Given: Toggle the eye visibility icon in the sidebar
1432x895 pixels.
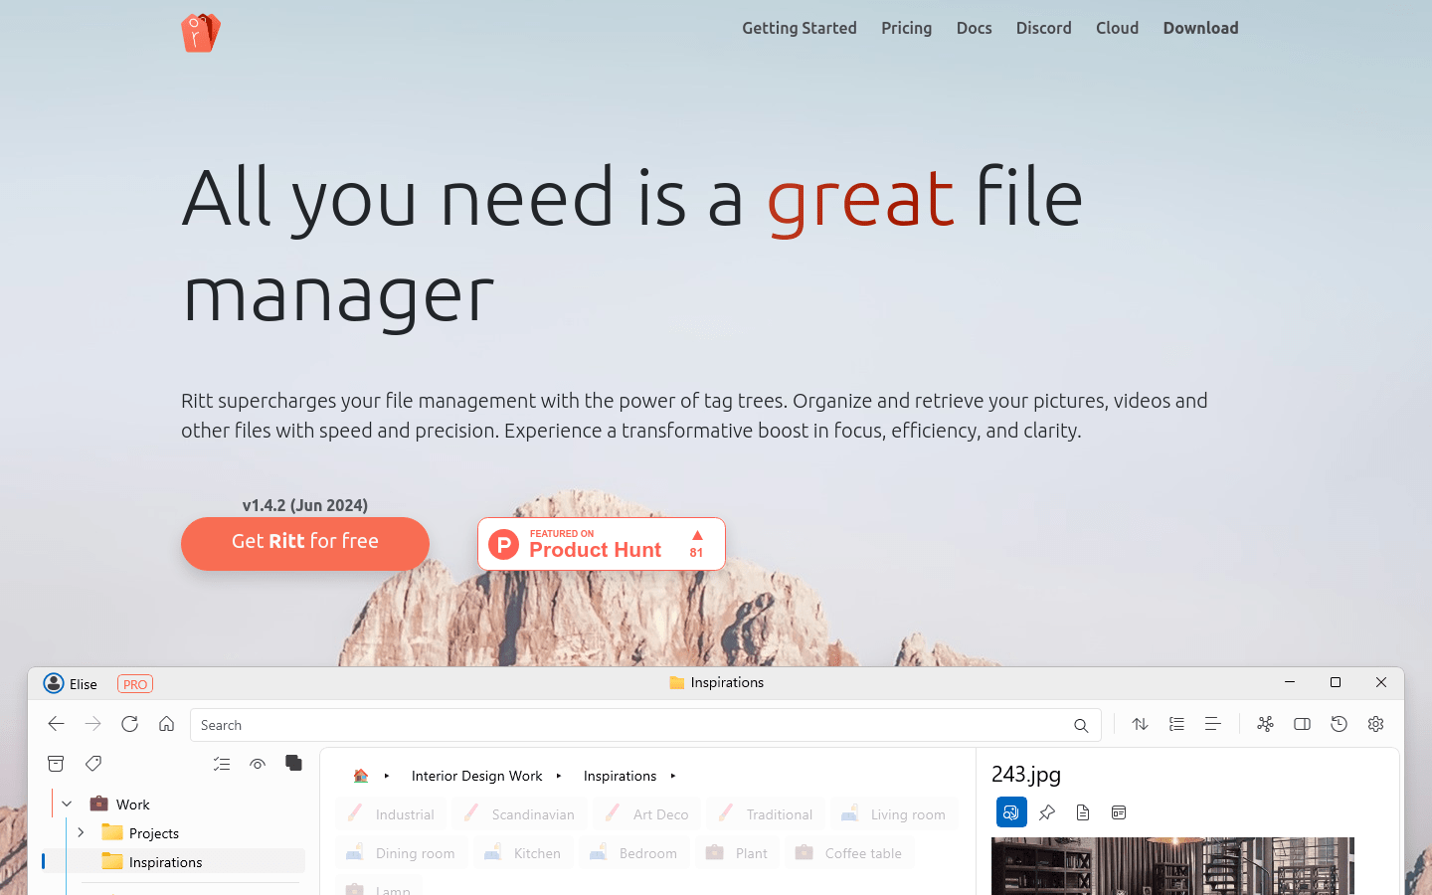Looking at the screenshot, I should (258, 764).
